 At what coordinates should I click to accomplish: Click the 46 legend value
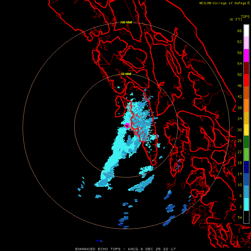[240, 86]
